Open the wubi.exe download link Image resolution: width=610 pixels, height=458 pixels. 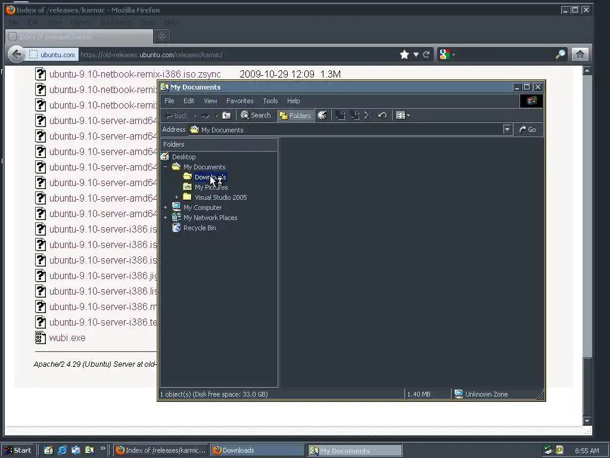click(67, 338)
